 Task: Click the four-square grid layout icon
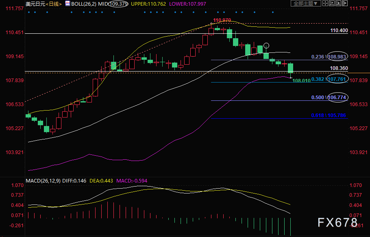tap(326, 3)
